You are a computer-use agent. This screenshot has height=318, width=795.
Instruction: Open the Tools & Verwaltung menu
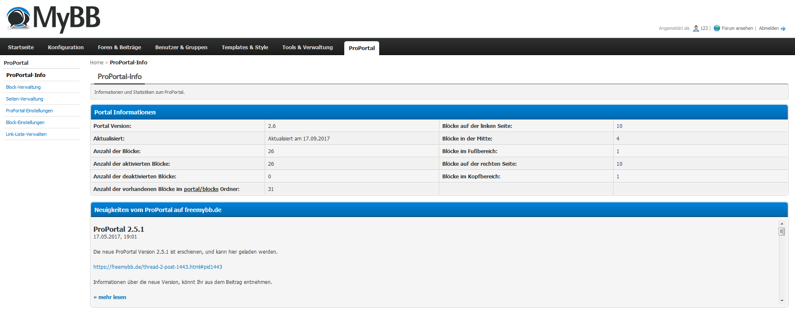tap(308, 47)
